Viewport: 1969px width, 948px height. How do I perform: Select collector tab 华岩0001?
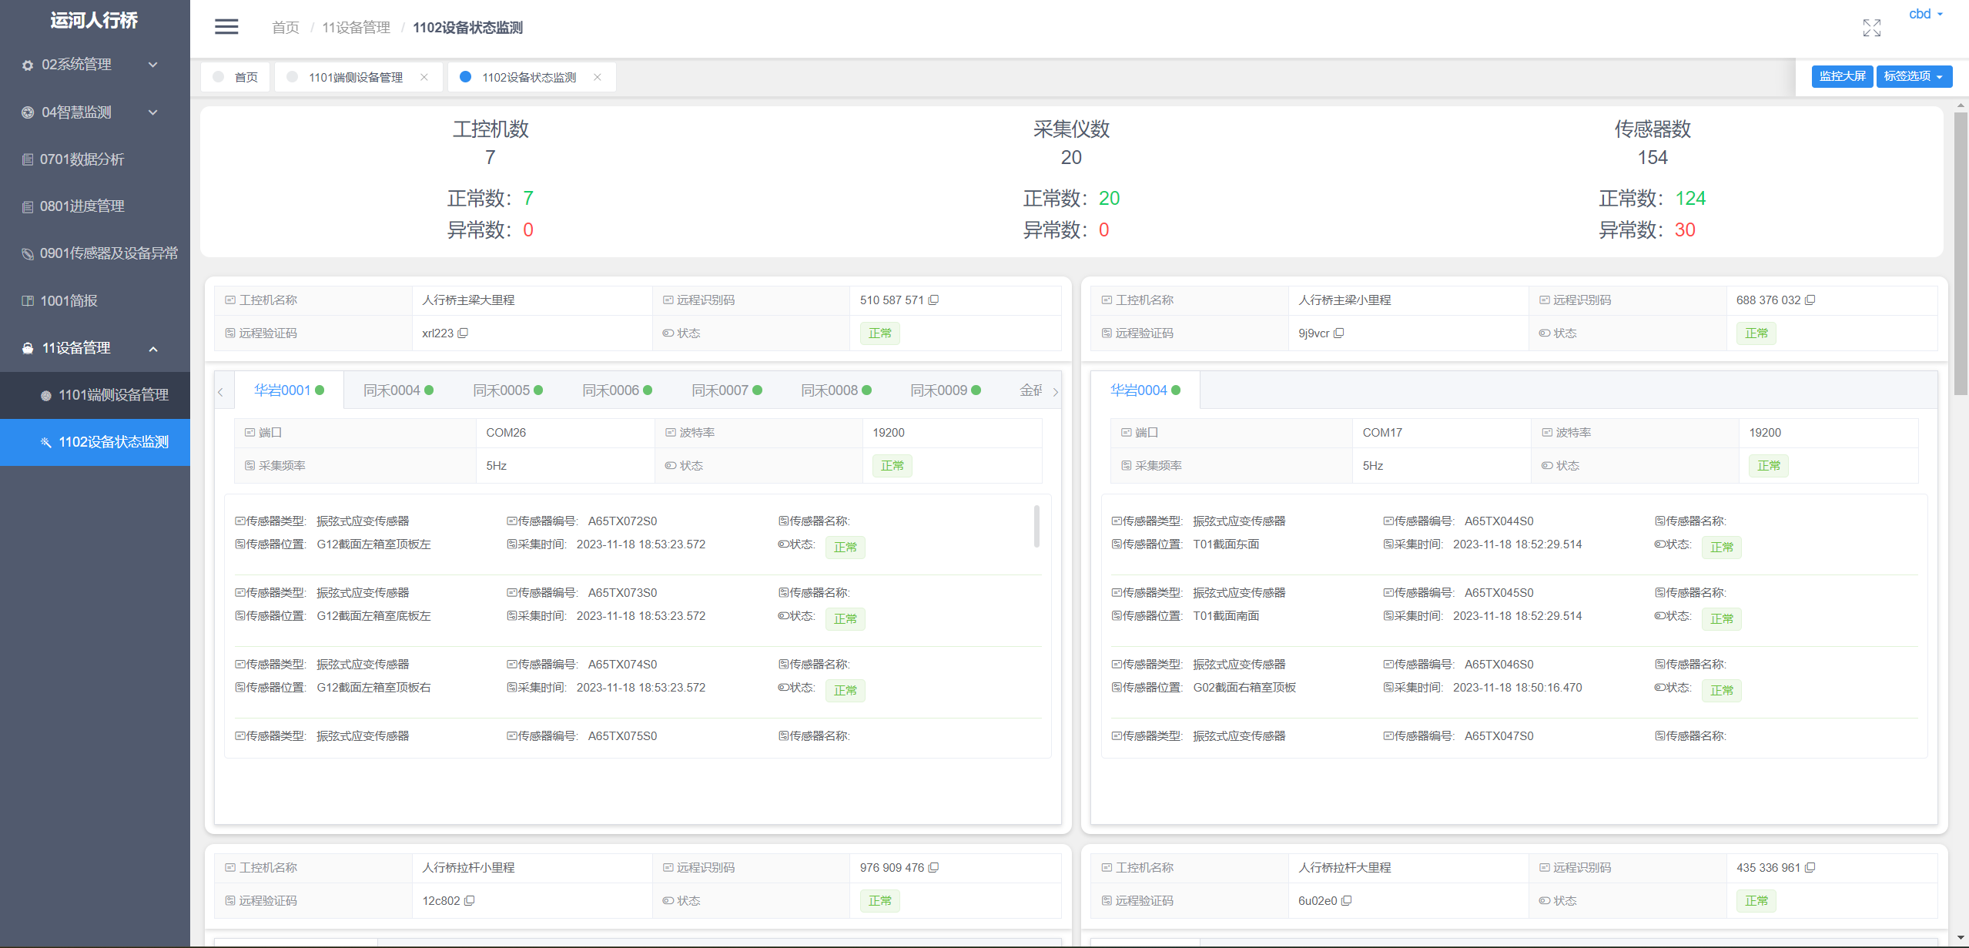click(289, 390)
